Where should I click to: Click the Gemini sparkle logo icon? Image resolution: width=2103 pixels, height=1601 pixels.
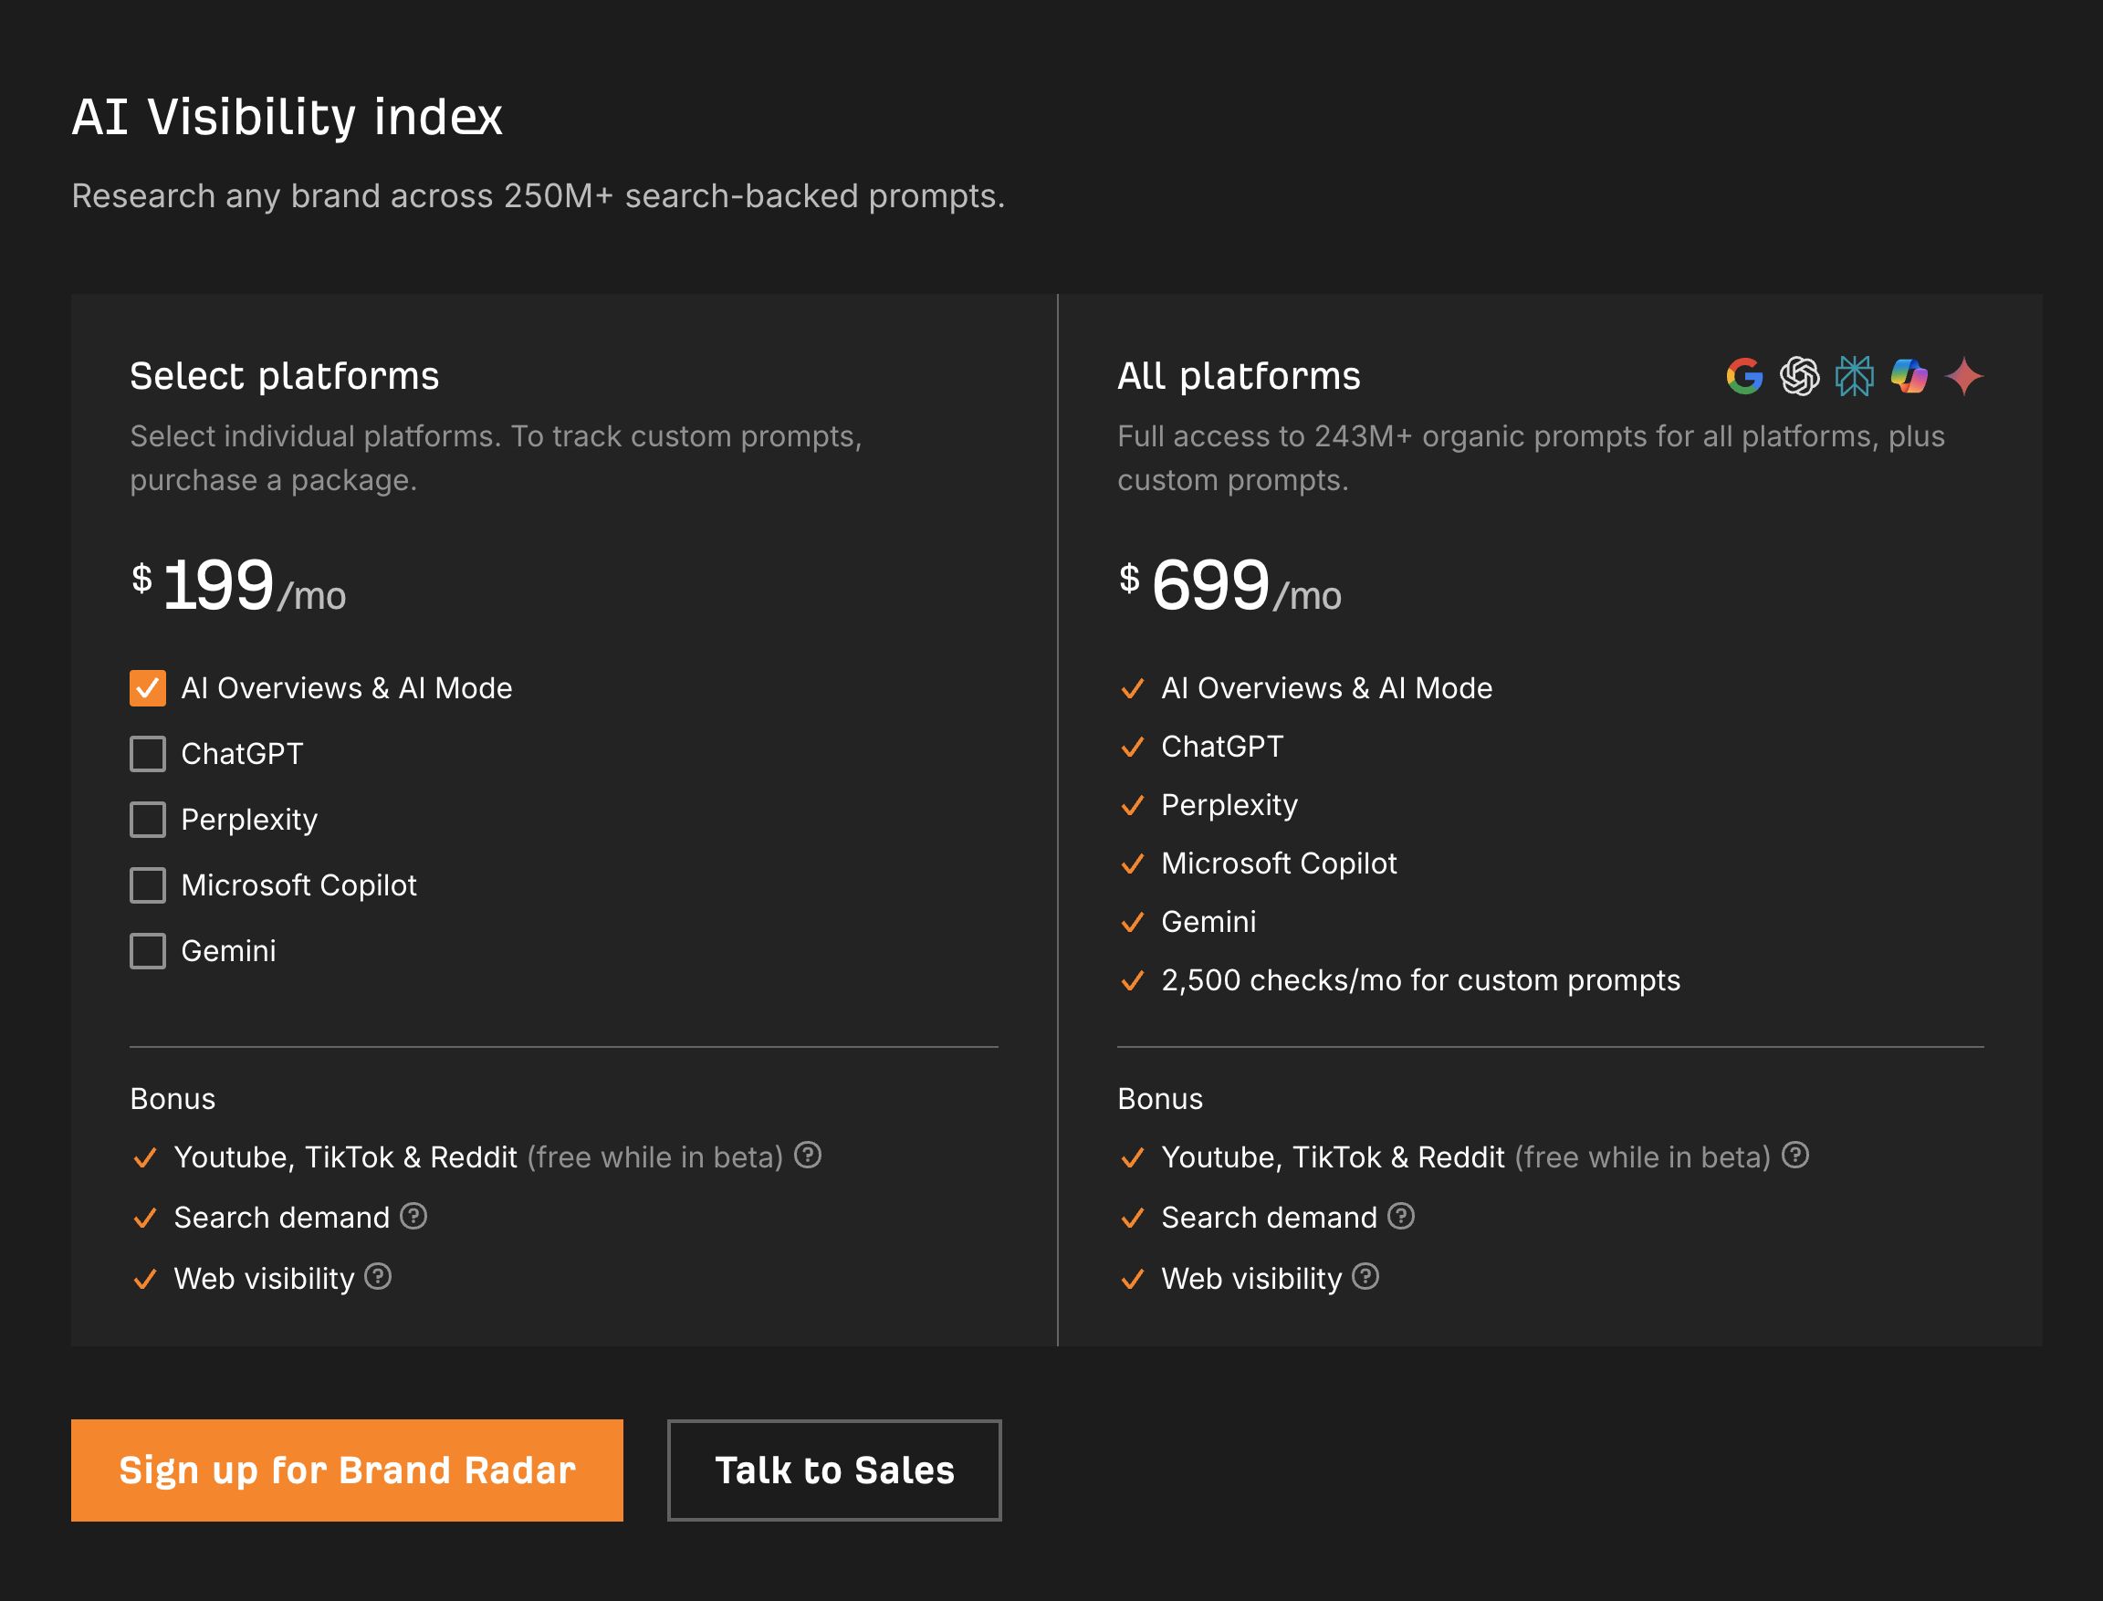point(1964,376)
